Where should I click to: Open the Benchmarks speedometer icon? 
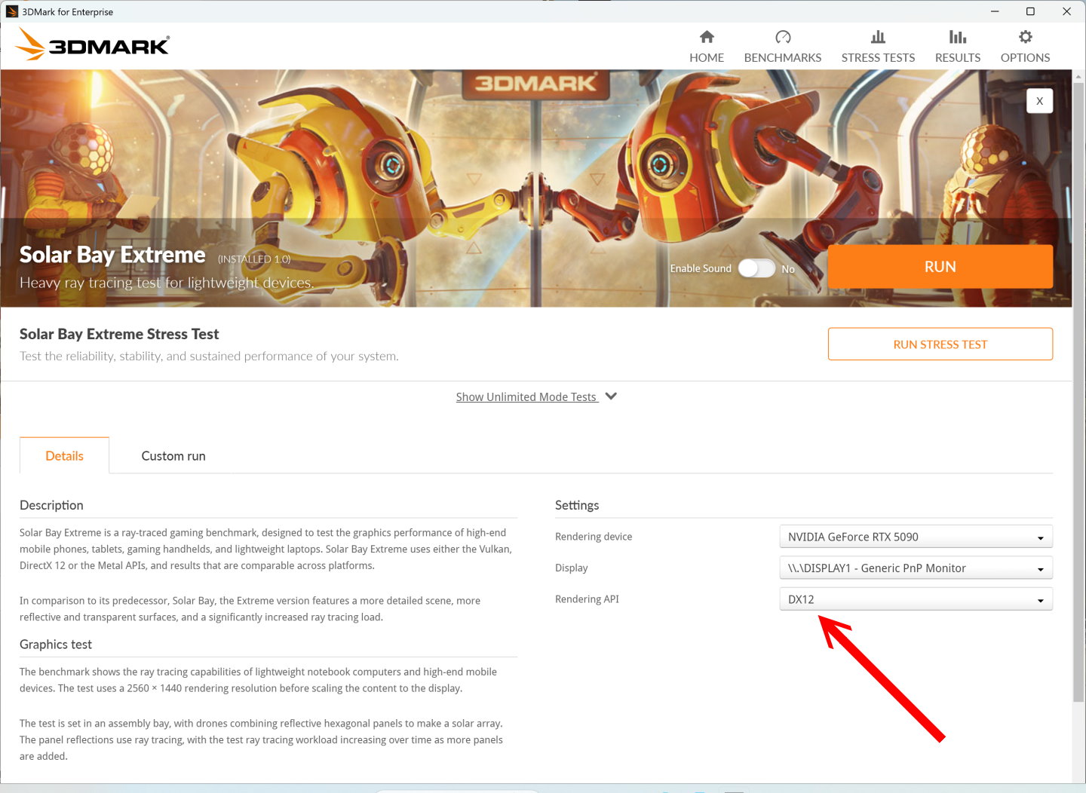783,37
